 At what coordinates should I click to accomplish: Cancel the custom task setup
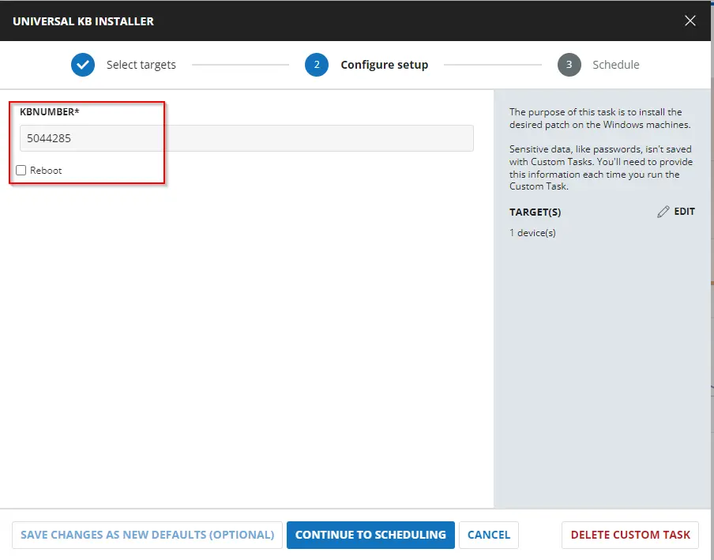pyautogui.click(x=489, y=535)
